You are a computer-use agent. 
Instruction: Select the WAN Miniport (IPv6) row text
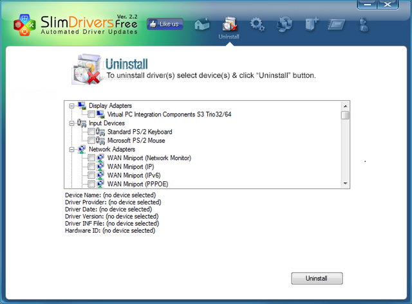[134, 175]
